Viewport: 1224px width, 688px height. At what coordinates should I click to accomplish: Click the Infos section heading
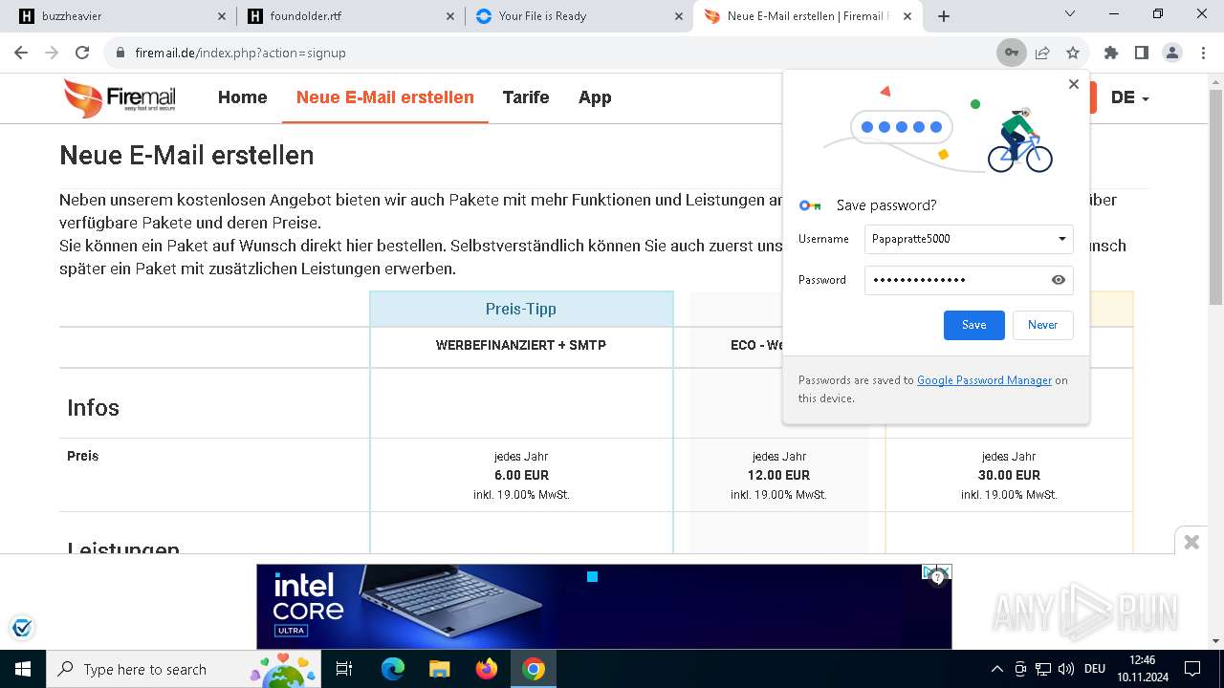(x=94, y=408)
